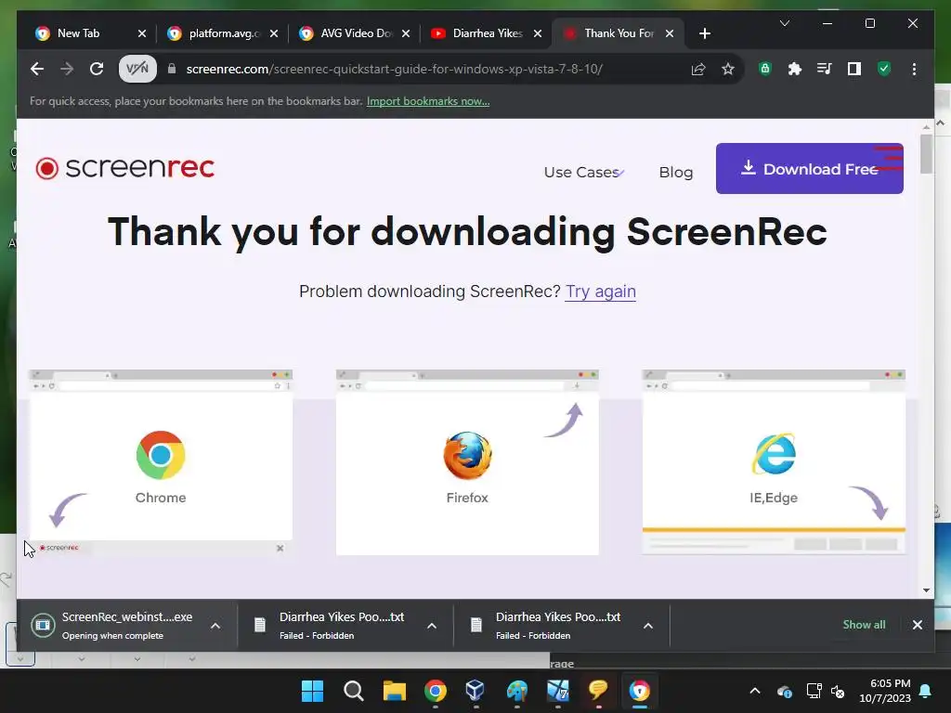The height and width of the screenshot is (713, 951).
Task: Click the cloud sync tray icon
Action: click(x=784, y=691)
